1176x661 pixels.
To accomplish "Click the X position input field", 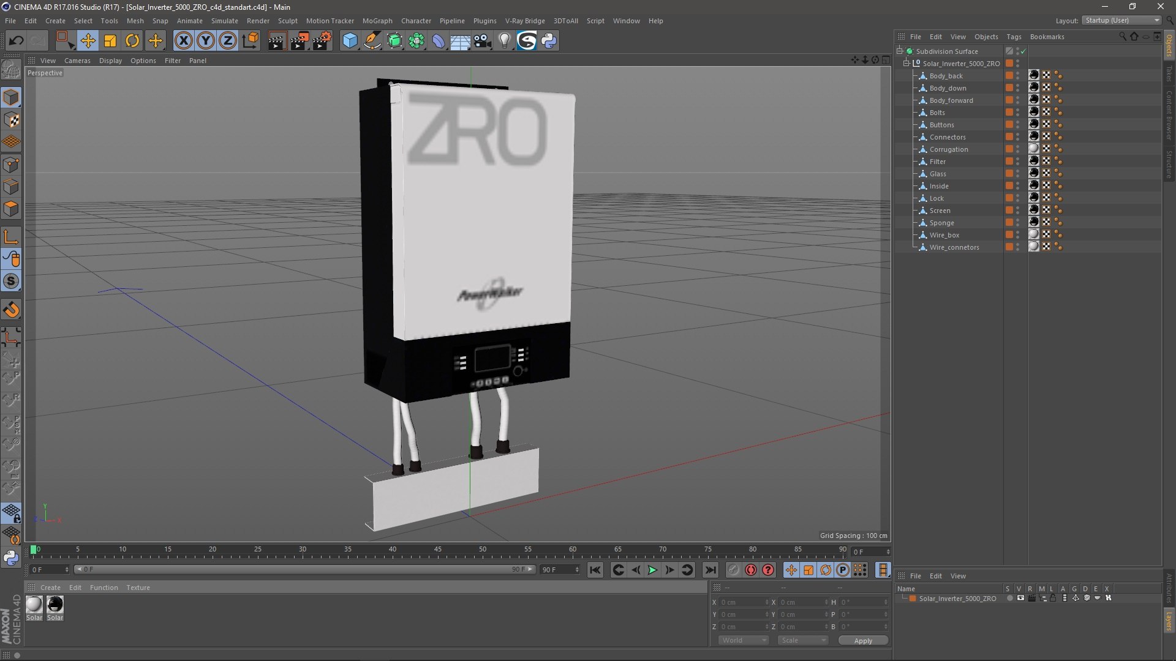I will (744, 602).
